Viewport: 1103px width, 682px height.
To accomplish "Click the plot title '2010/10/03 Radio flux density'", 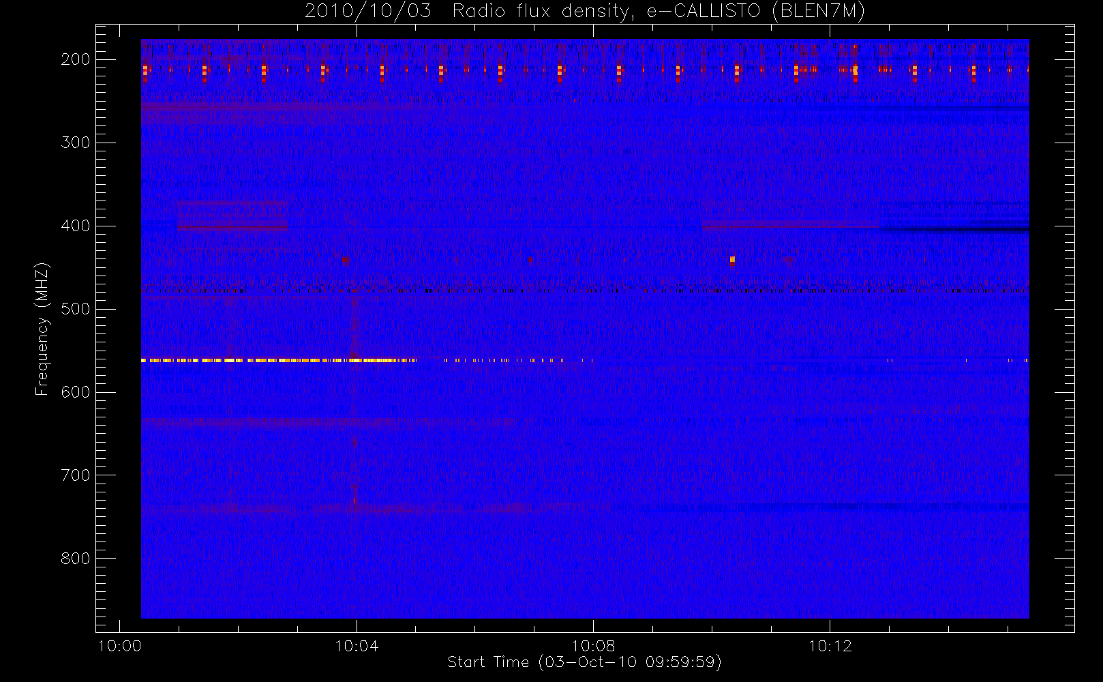I will [x=584, y=11].
